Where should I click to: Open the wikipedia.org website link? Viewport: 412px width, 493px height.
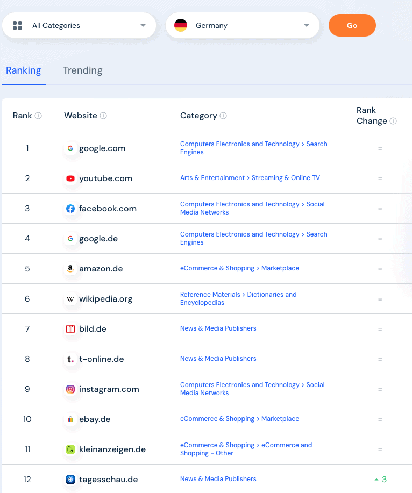pyautogui.click(x=105, y=299)
